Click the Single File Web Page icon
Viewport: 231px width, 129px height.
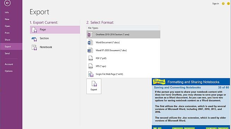(91, 74)
